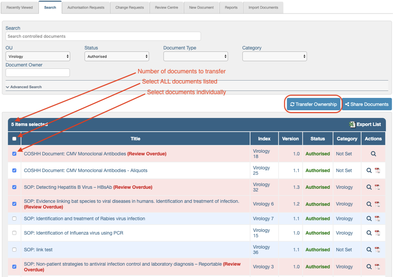Open the Reports tab
Screen dimensions: 393x277
point(231,7)
